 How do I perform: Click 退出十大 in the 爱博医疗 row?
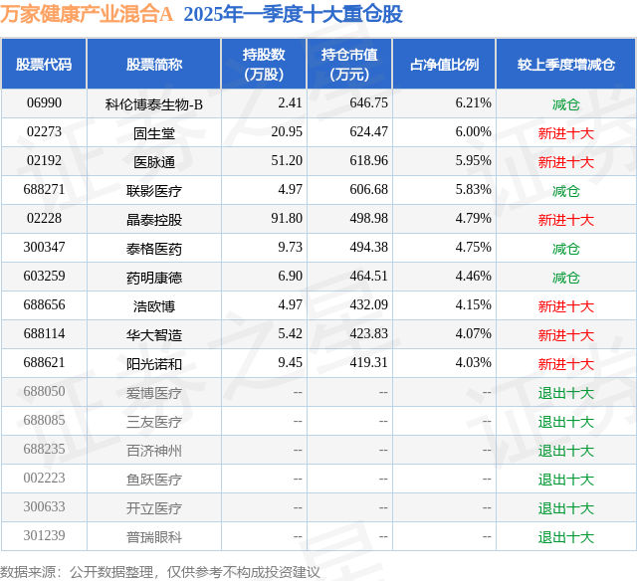click(x=566, y=393)
